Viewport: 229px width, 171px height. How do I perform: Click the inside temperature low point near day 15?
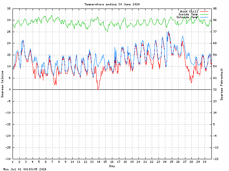tap(107, 31)
